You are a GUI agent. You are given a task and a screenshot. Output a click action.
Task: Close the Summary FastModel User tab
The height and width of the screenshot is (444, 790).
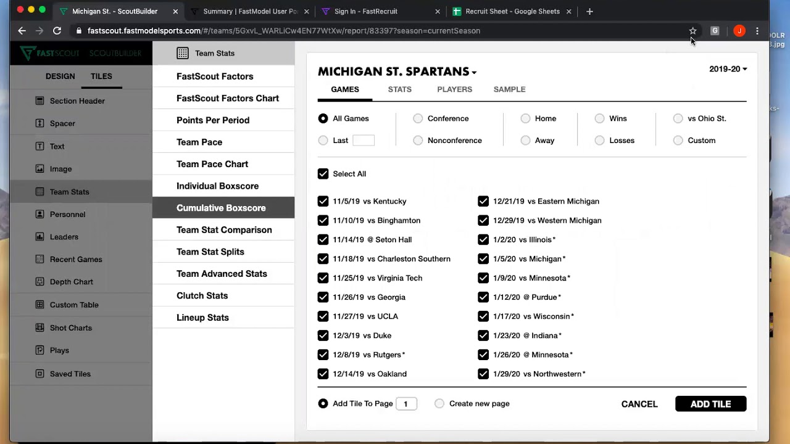point(307,11)
